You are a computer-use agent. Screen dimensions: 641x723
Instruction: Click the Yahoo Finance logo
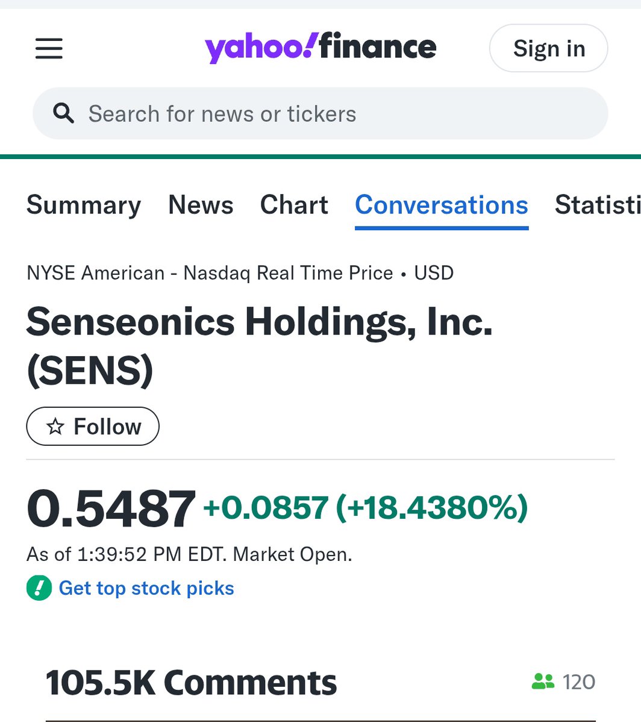(320, 48)
